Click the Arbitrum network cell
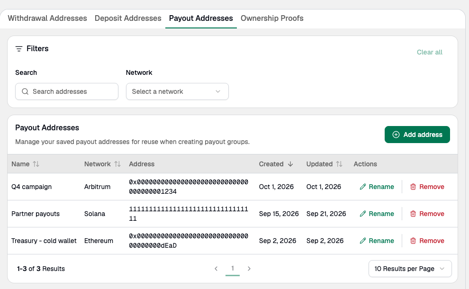 coord(97,187)
